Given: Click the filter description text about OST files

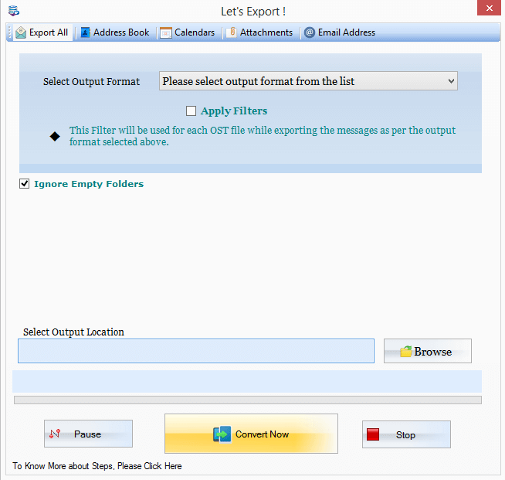Looking at the screenshot, I should 263,136.
